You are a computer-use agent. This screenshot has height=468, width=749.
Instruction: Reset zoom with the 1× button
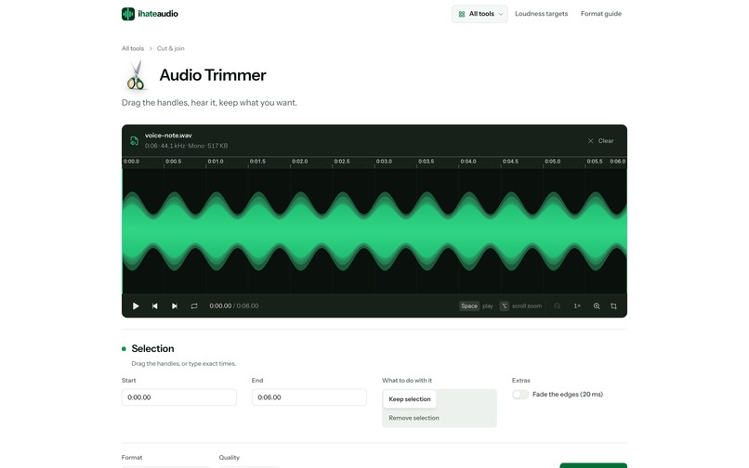577,306
